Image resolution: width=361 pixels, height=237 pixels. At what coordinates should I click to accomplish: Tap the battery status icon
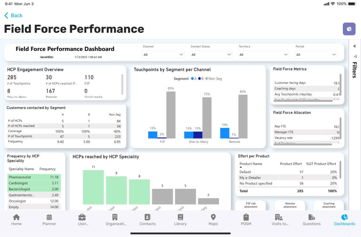pyautogui.click(x=352, y=4)
